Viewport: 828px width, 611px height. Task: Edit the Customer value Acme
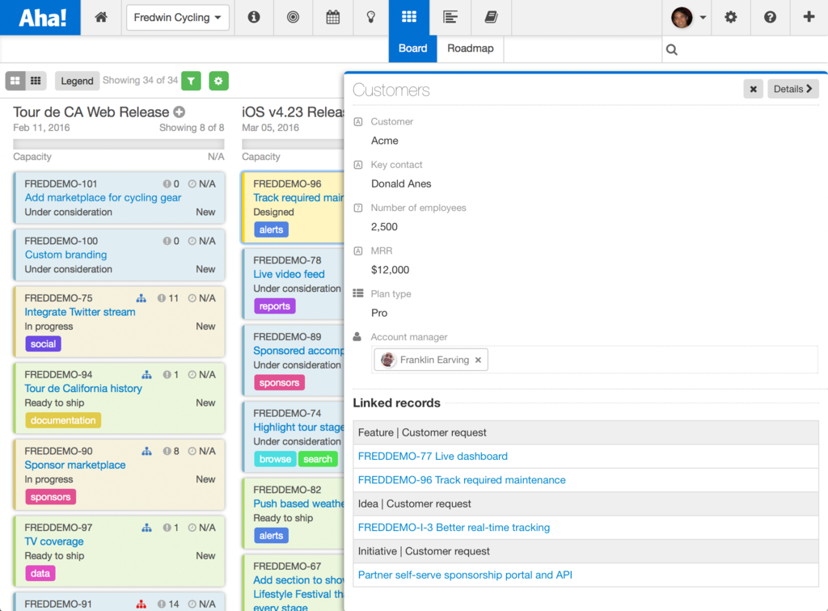point(384,141)
